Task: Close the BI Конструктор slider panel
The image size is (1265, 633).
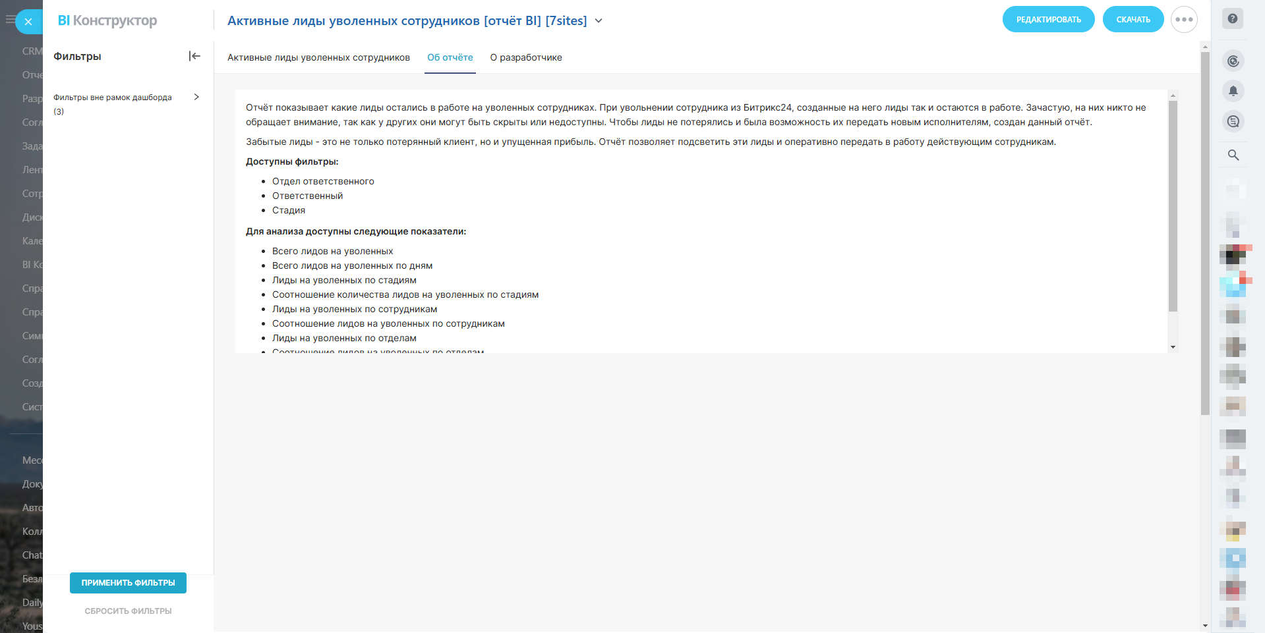Action: tap(28, 22)
